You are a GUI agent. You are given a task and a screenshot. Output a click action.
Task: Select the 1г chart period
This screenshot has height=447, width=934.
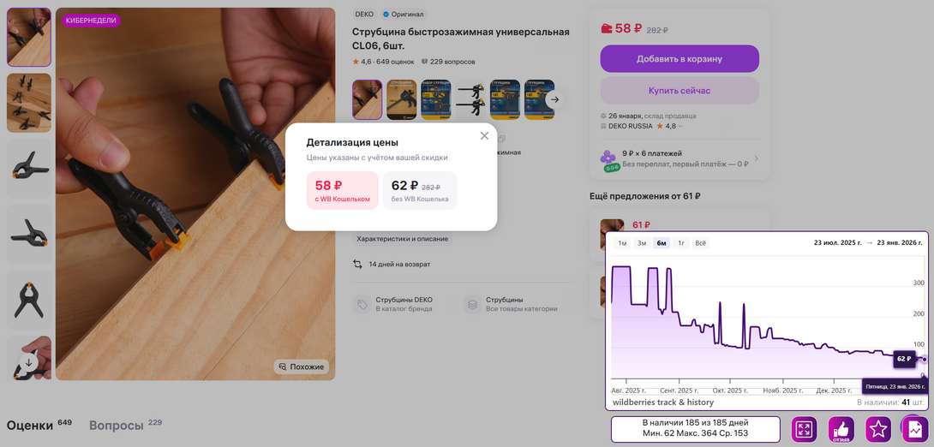(680, 243)
